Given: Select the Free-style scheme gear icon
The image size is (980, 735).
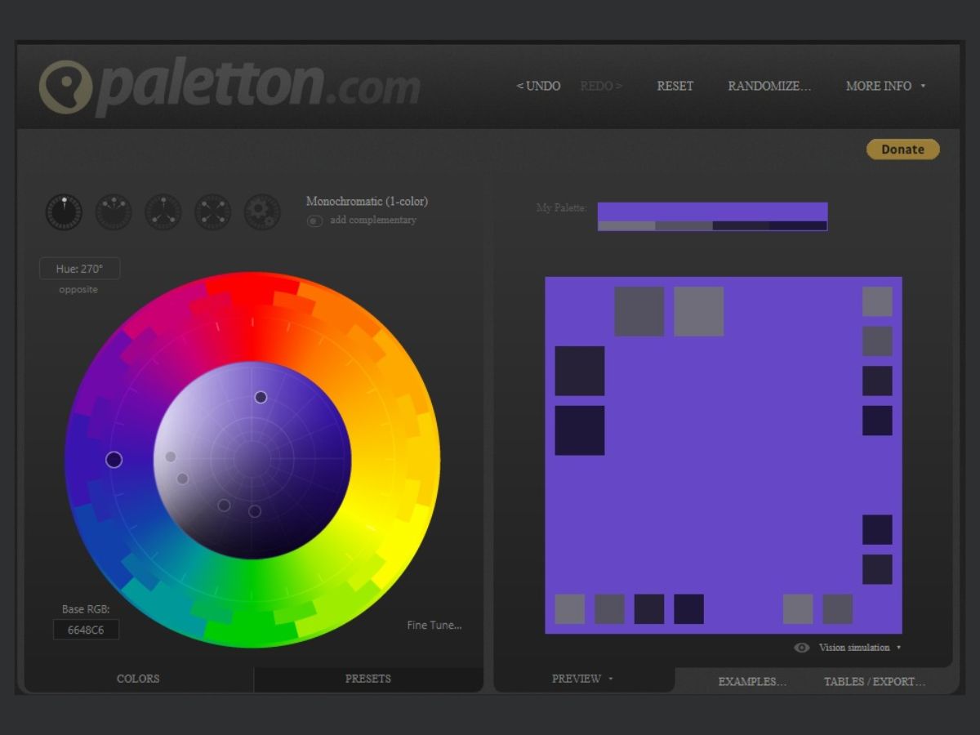Looking at the screenshot, I should pos(262,212).
